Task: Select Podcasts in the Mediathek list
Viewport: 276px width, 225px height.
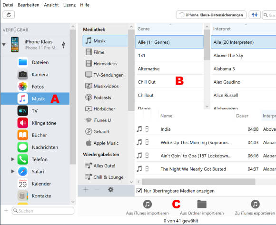Action: pos(105,98)
